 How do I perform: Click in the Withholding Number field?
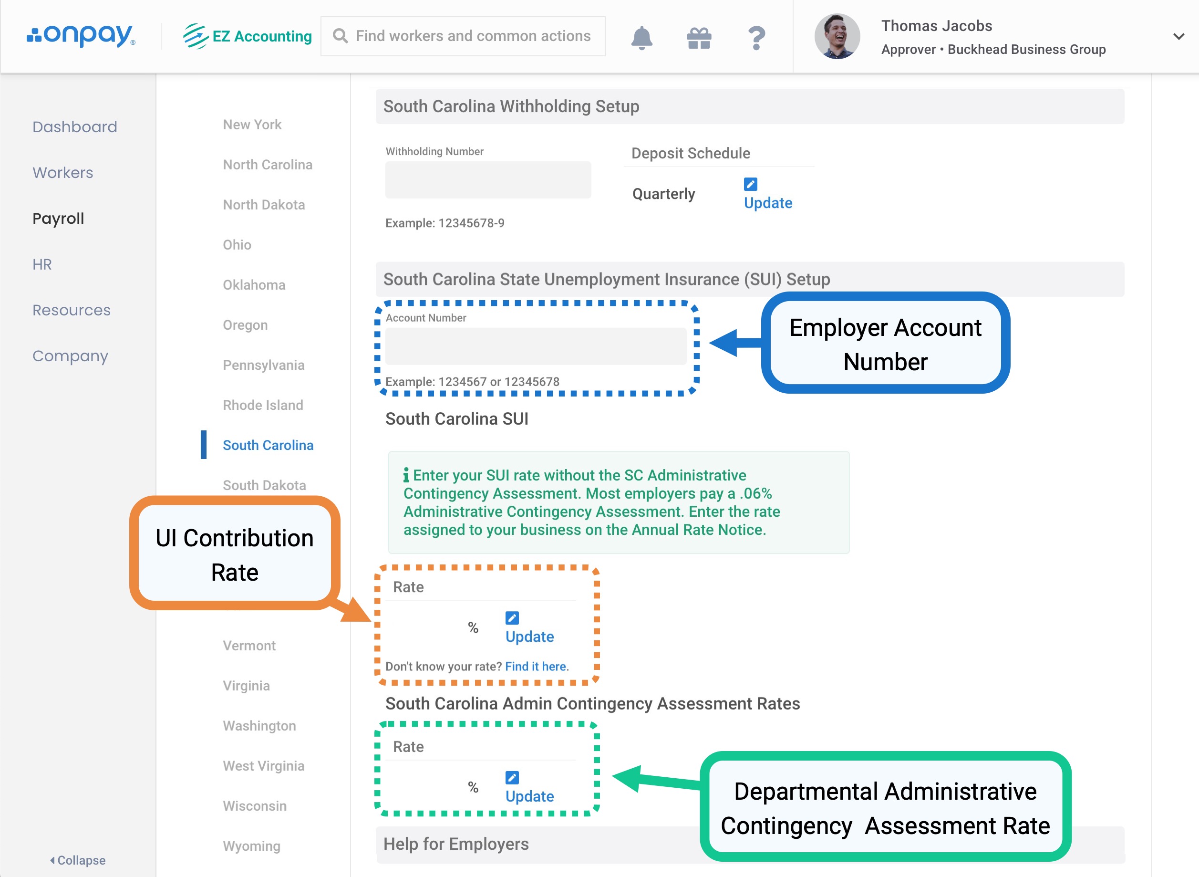tap(487, 180)
